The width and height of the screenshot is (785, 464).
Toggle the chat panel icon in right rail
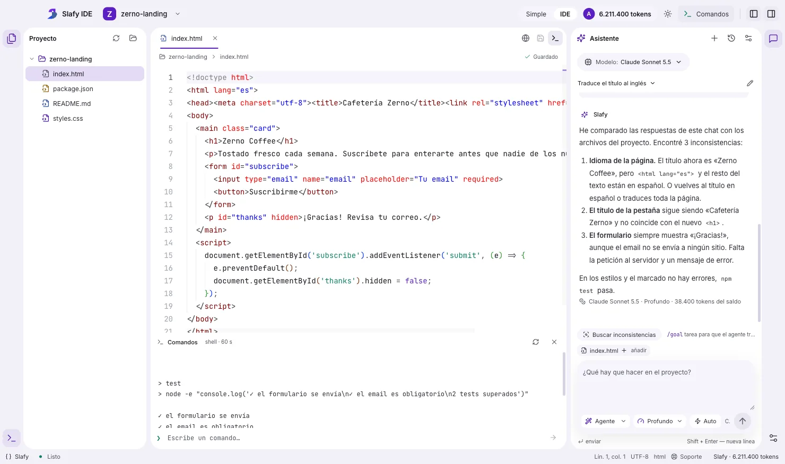(773, 39)
